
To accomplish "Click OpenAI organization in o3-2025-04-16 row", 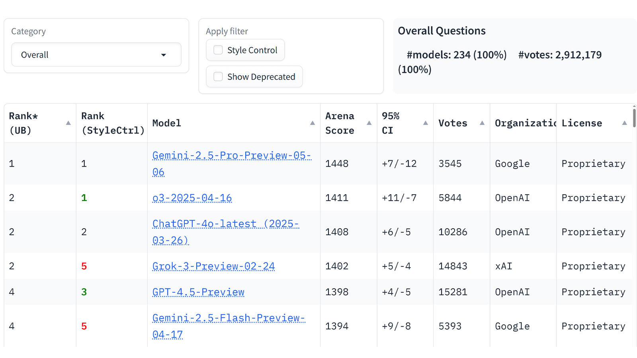I will [512, 198].
